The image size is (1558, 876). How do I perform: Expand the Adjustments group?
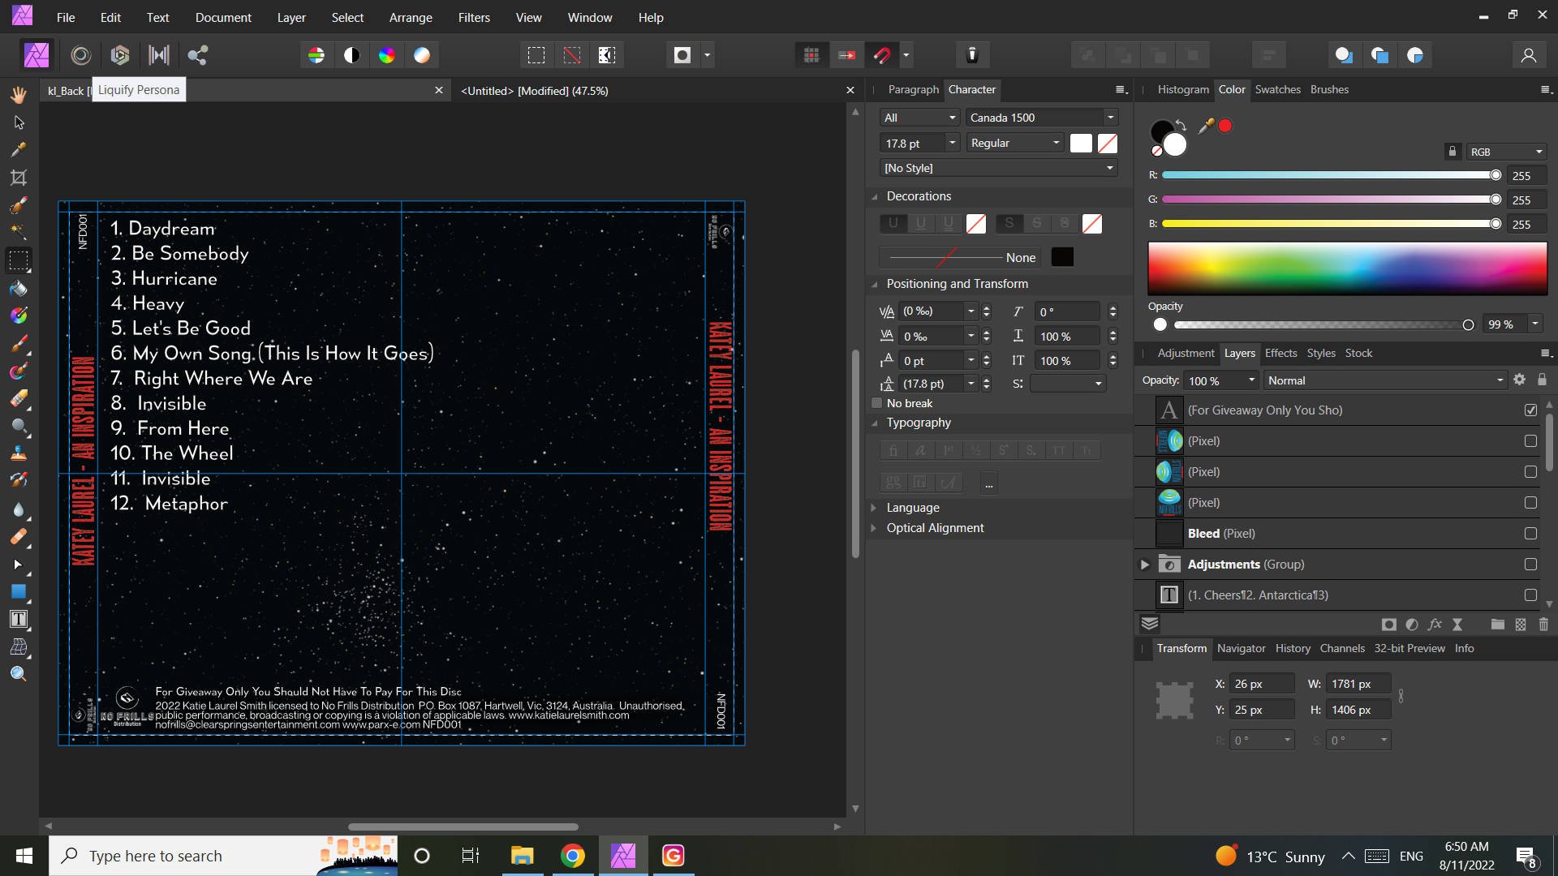click(1145, 565)
